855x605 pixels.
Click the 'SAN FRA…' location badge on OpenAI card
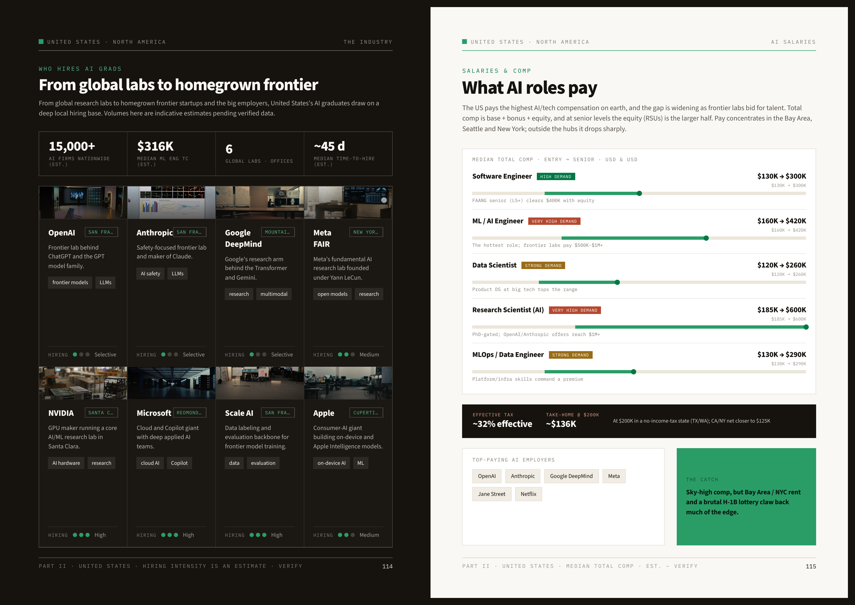[101, 232]
